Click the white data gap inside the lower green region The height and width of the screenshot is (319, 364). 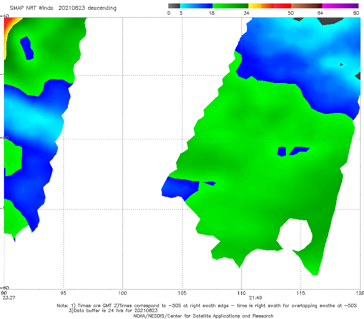coord(295,235)
